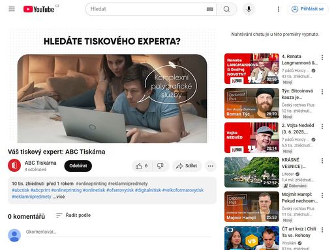This screenshot has height=250, width=334.
Task: Open title '2. Vojta Nedvěd (3. 6. 2025'
Action: point(297,129)
